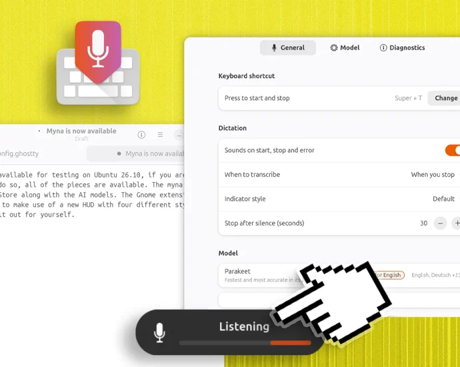Image resolution: width=460 pixels, height=367 pixels.
Task: Toggle sounds on start, stop and error
Action: click(453, 150)
